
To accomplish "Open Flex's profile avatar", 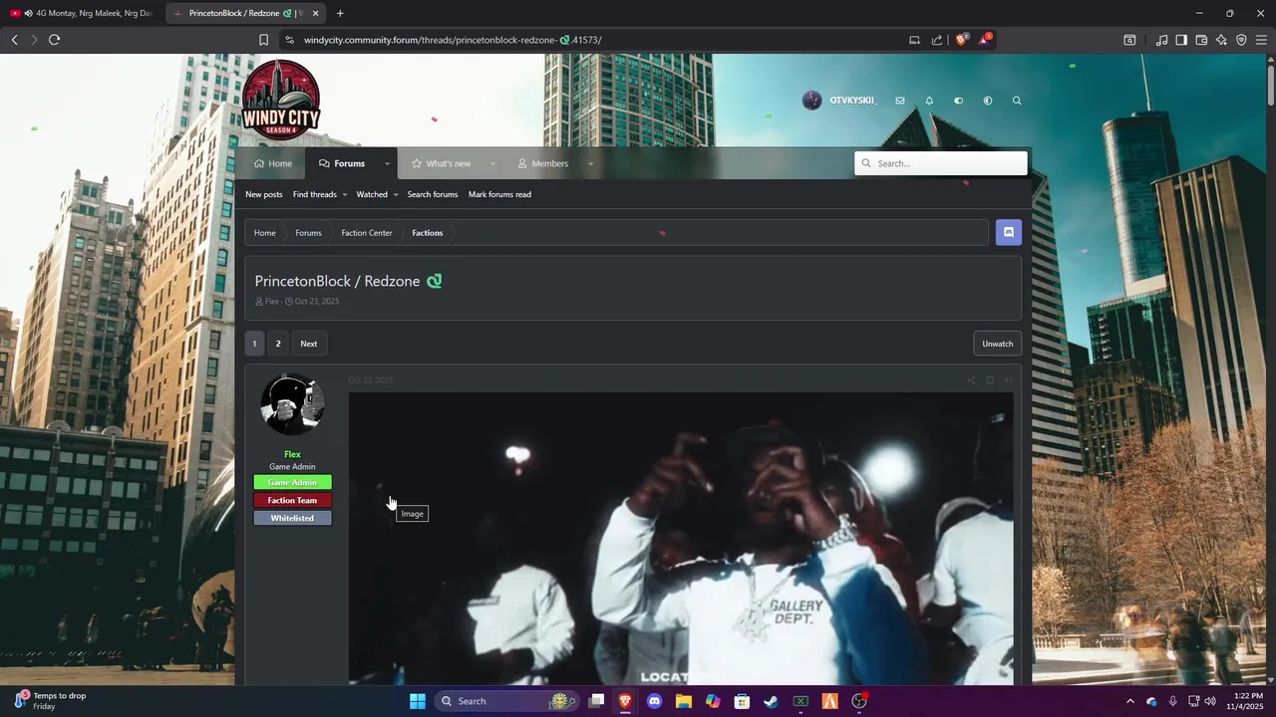I will point(292,404).
